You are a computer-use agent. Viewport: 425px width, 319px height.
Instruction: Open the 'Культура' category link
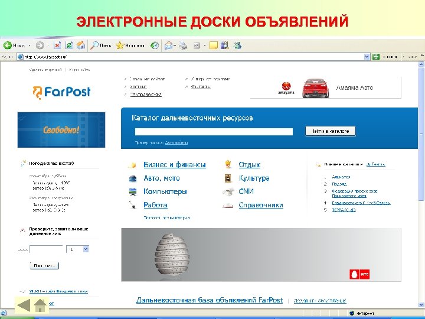[x=254, y=178]
